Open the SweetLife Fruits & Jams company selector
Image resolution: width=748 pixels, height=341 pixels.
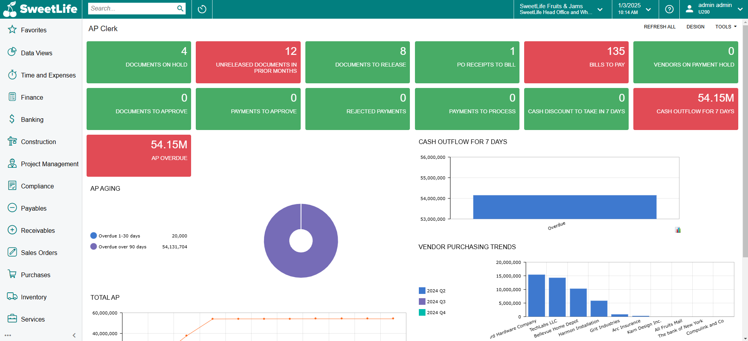561,9
